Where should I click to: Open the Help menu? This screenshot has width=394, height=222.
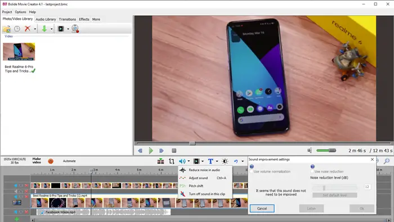[x=33, y=12]
